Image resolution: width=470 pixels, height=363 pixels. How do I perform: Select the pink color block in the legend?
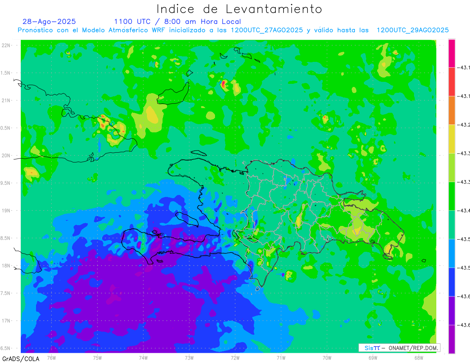[x=452, y=53]
